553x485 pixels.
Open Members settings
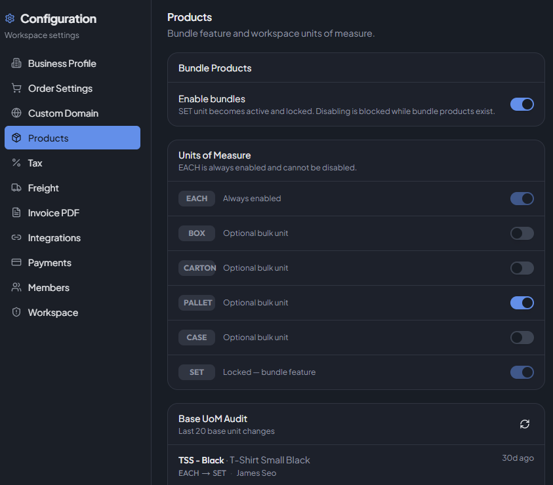72,287
